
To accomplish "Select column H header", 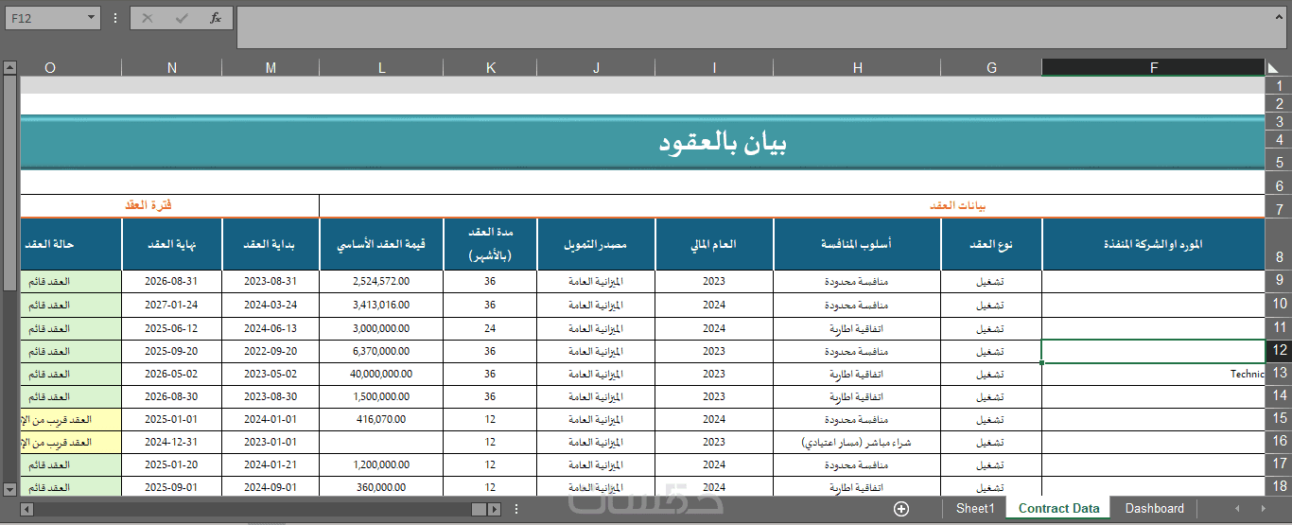I will click(857, 67).
